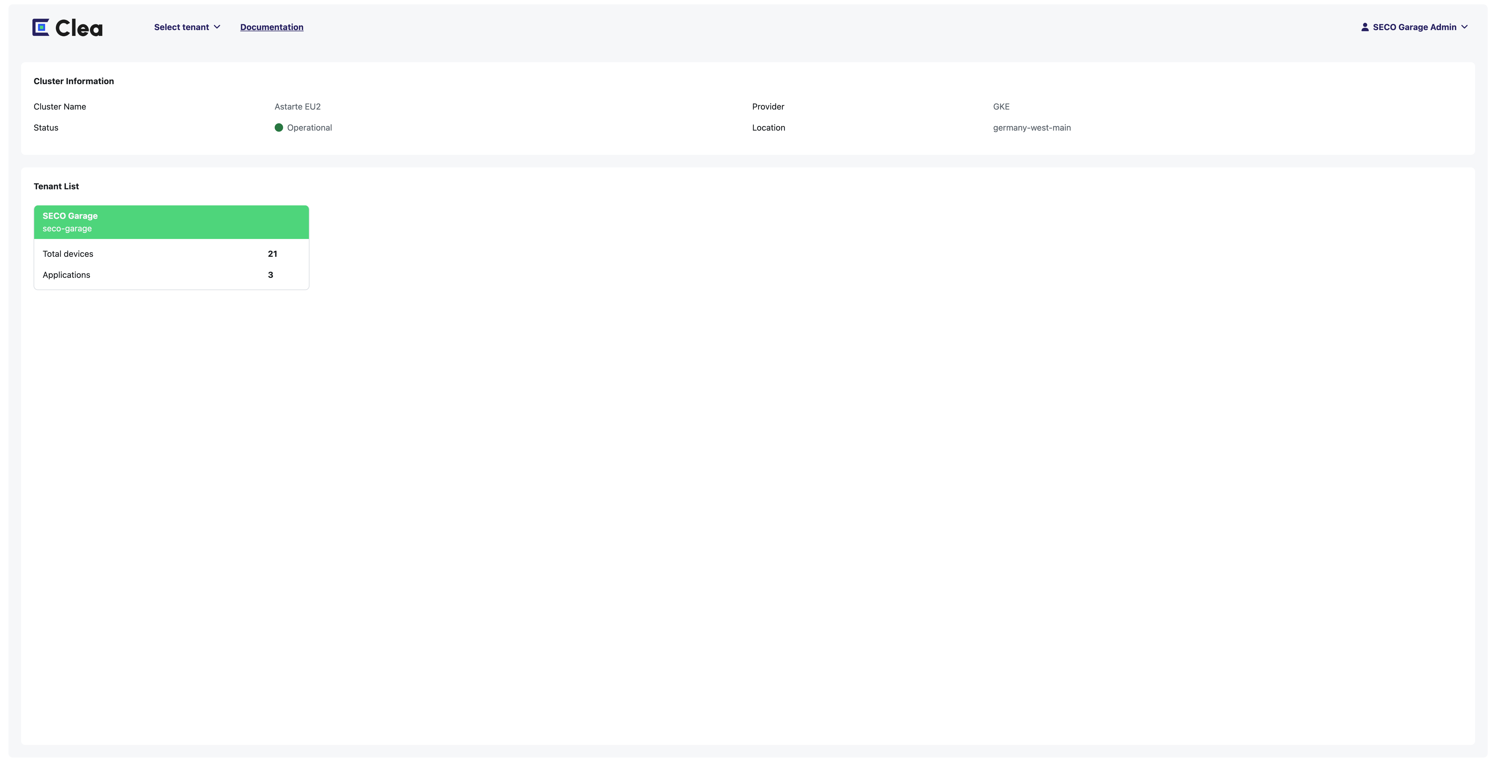Screen dimensions: 1495x766
Task: Click the Operational status text
Action: pos(309,128)
